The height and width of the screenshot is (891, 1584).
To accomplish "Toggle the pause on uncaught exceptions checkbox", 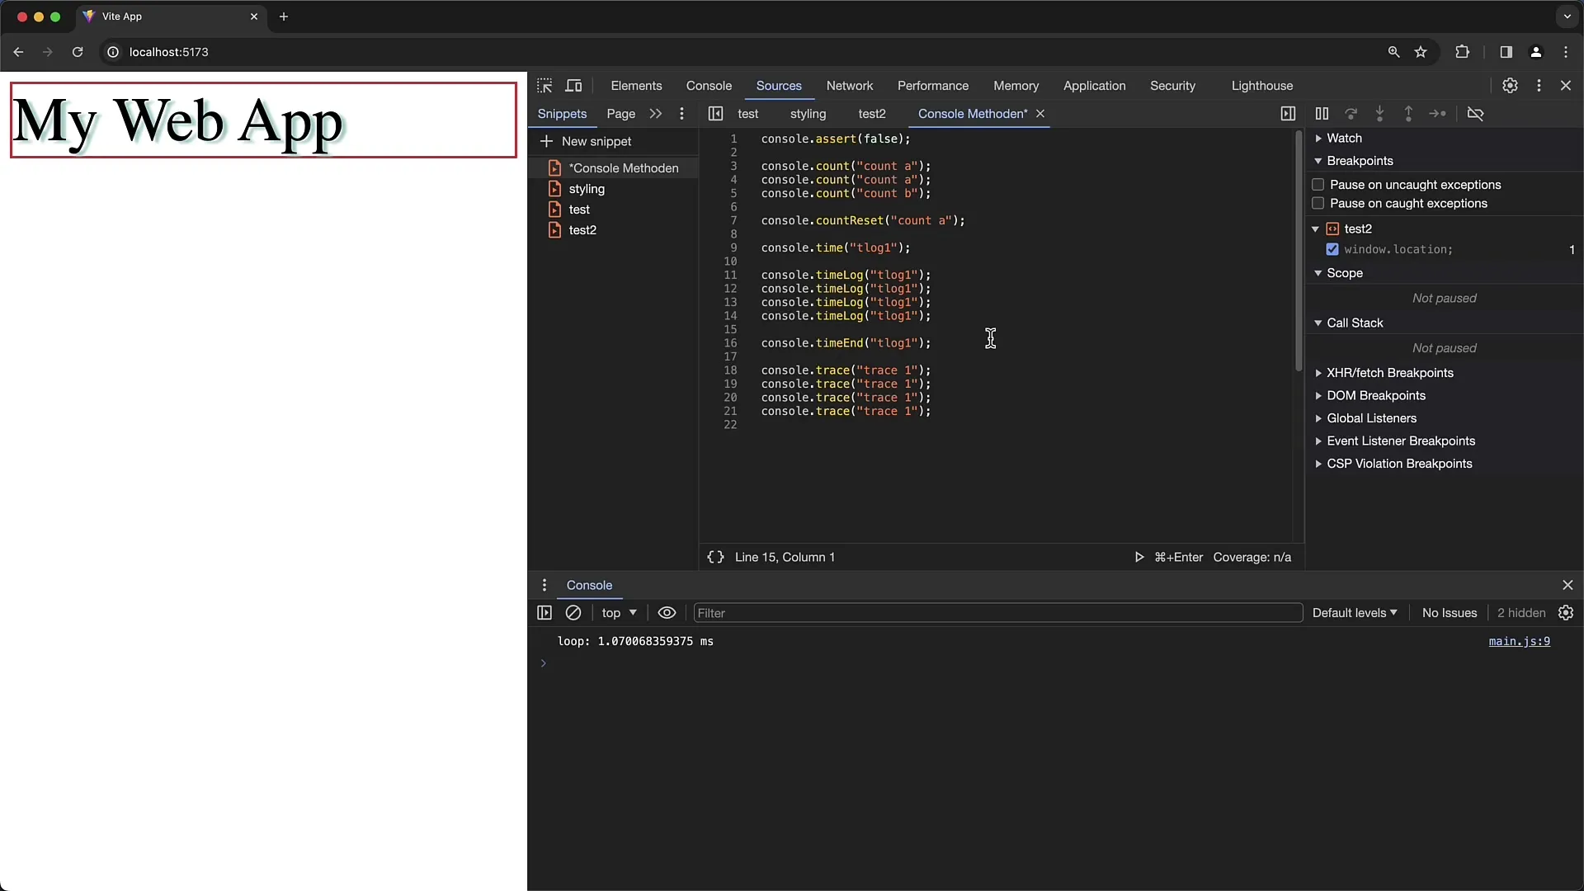I will (x=1318, y=184).
